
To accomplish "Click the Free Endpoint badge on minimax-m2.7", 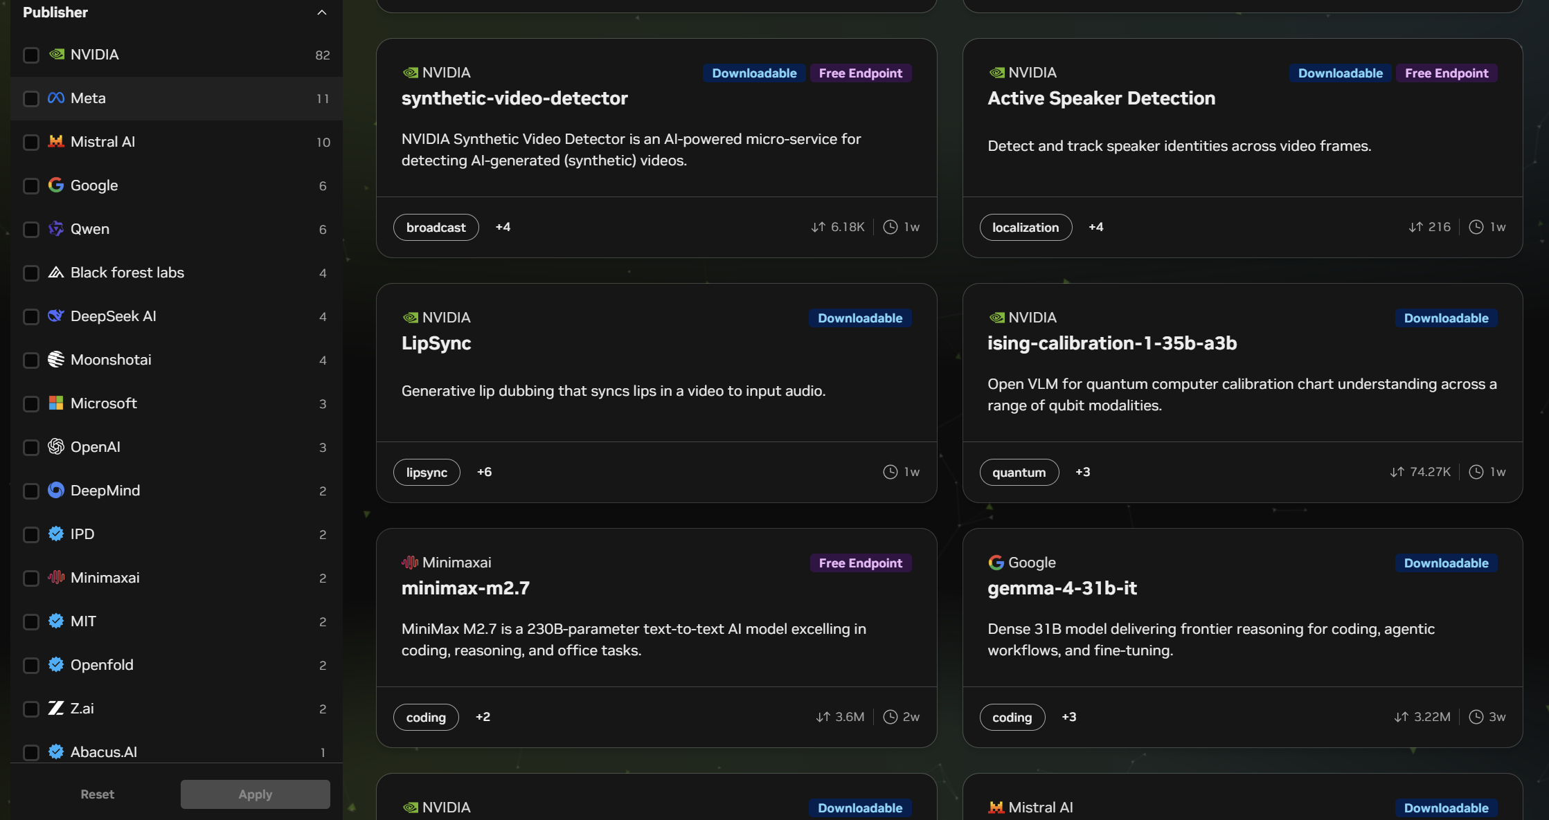I will pos(860,563).
